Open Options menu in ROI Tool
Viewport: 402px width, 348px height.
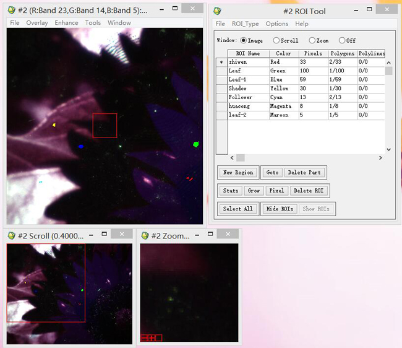[x=276, y=24]
